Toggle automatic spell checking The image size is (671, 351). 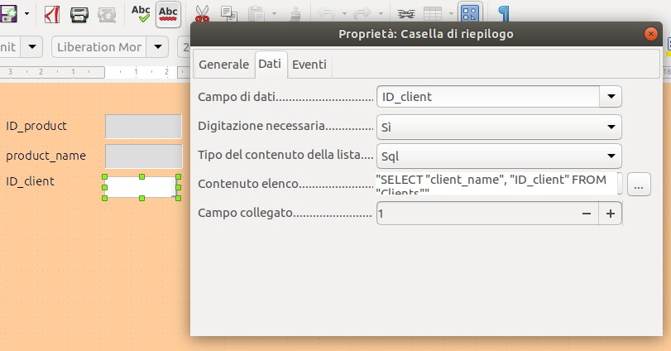pyautogui.click(x=168, y=13)
